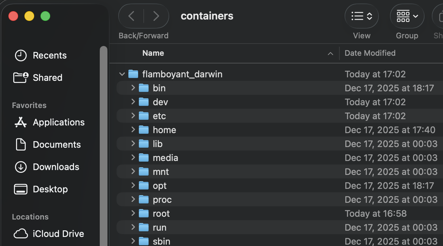Select the proc folder icon
The width and height of the screenshot is (443, 246).
coord(144,200)
